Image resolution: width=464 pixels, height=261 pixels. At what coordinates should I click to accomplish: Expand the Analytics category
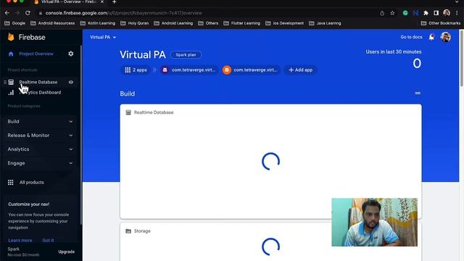[x=41, y=149]
